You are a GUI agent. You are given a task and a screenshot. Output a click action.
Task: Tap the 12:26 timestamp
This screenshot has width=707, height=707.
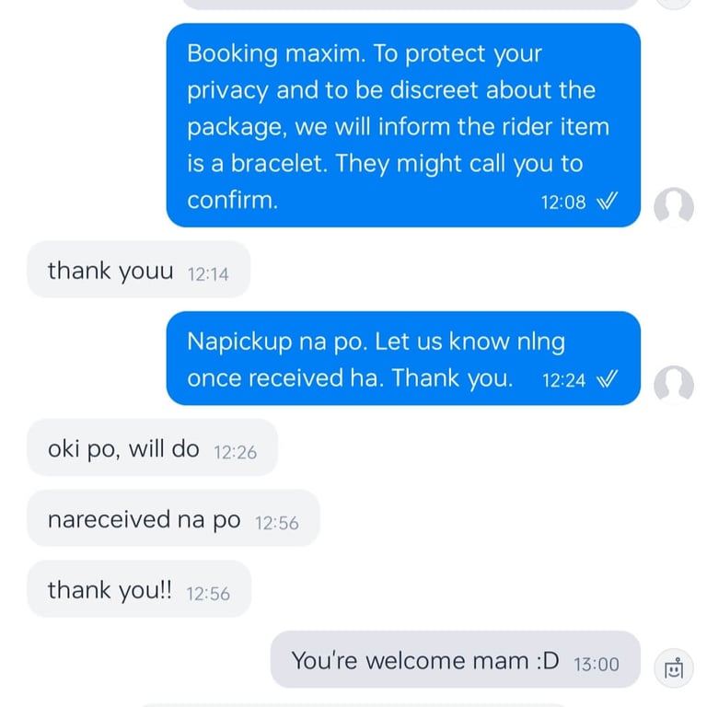point(236,452)
